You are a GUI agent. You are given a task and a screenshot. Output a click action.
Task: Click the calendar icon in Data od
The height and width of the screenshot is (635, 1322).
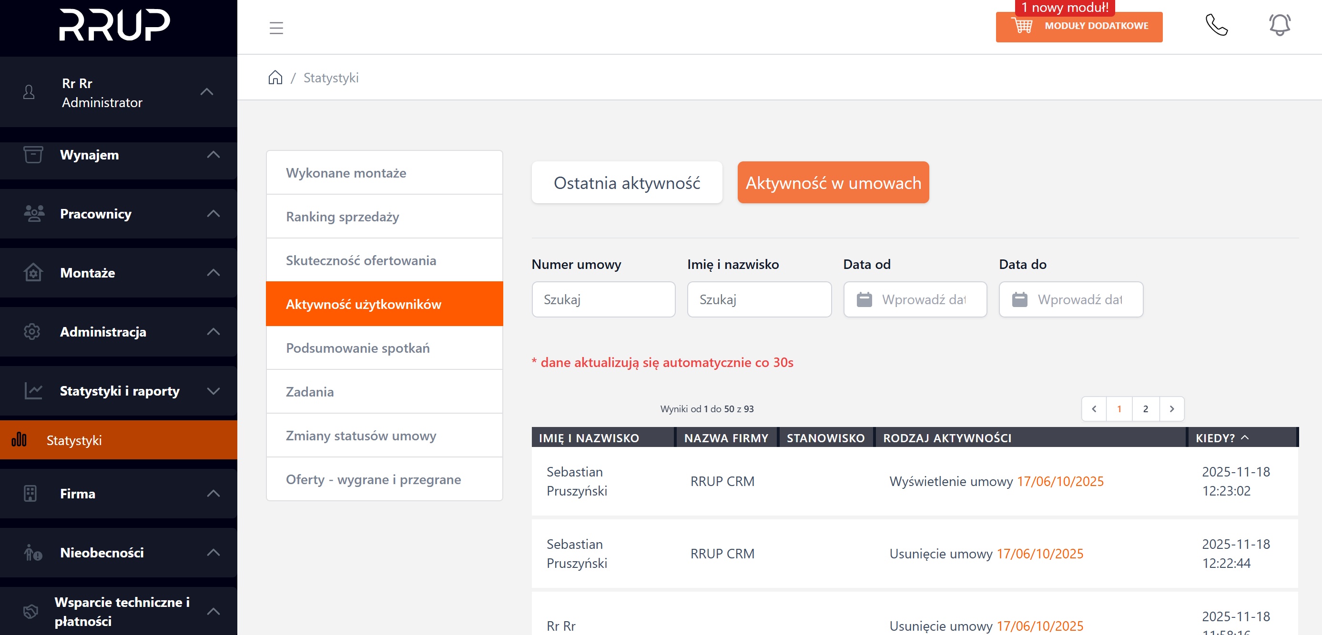[x=864, y=299]
